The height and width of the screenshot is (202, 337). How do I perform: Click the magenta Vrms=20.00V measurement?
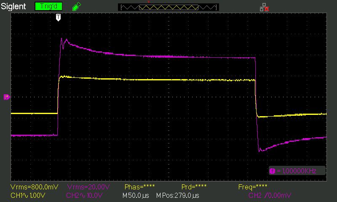pos(88,187)
